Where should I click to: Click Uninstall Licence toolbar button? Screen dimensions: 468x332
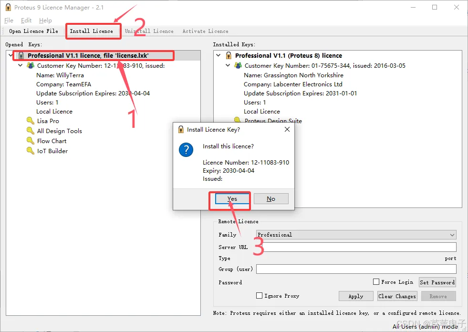click(149, 31)
